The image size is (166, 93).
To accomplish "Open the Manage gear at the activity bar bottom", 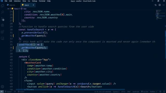I will click(x=2, y=87).
